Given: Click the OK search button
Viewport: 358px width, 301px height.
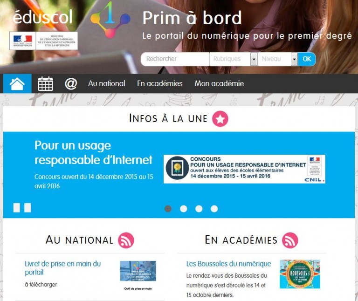Looking at the screenshot, I should coord(307,59).
